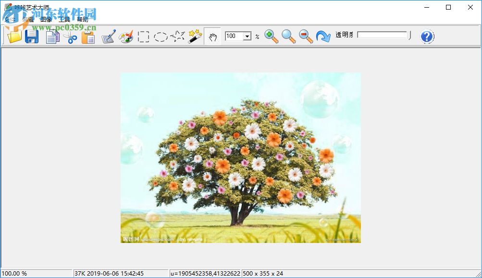Open the 文件 menu
The image size is (482, 278).
10,20
